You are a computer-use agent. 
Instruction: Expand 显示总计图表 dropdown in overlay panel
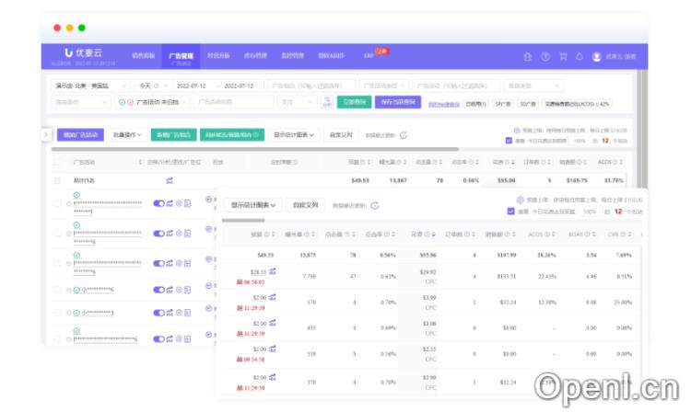[x=253, y=205]
